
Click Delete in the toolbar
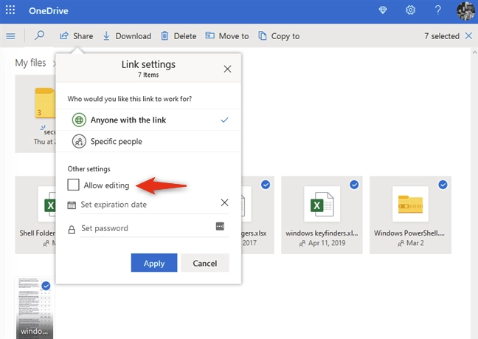tap(179, 36)
